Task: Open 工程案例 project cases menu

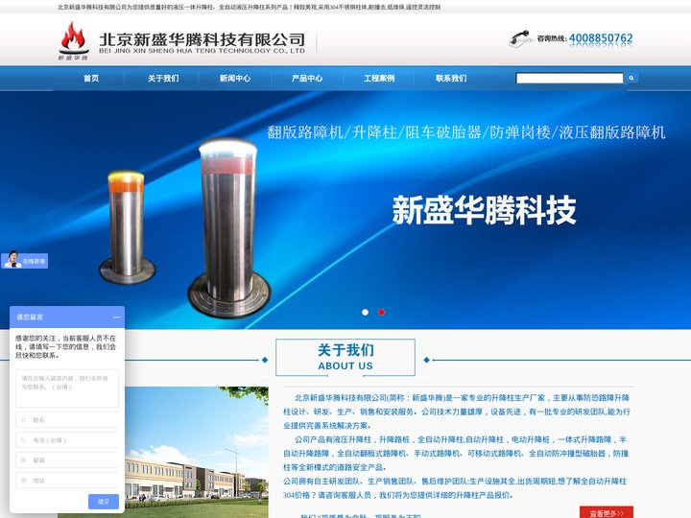Action: (x=379, y=79)
